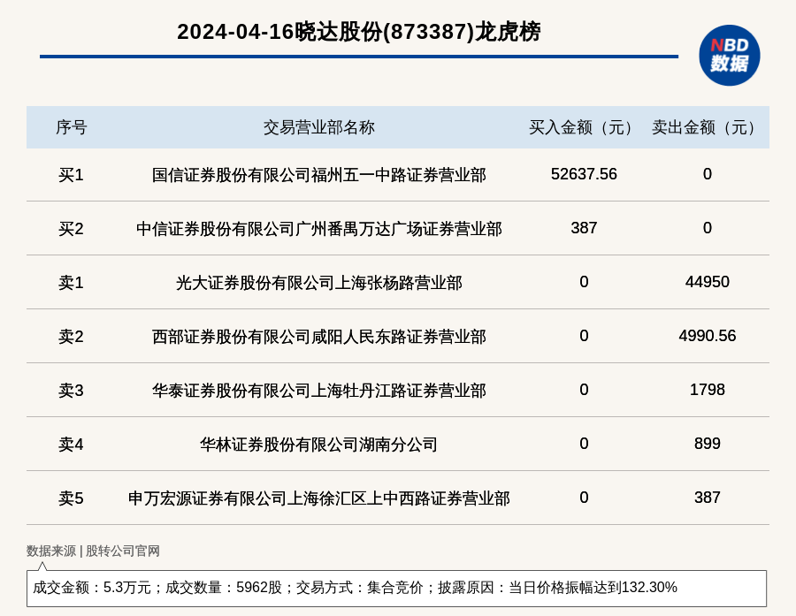Screen dimensions: 796x616
Task: Click 西部证券股份有限公司咸阳人民东路证券营业部
Action: click(x=318, y=337)
